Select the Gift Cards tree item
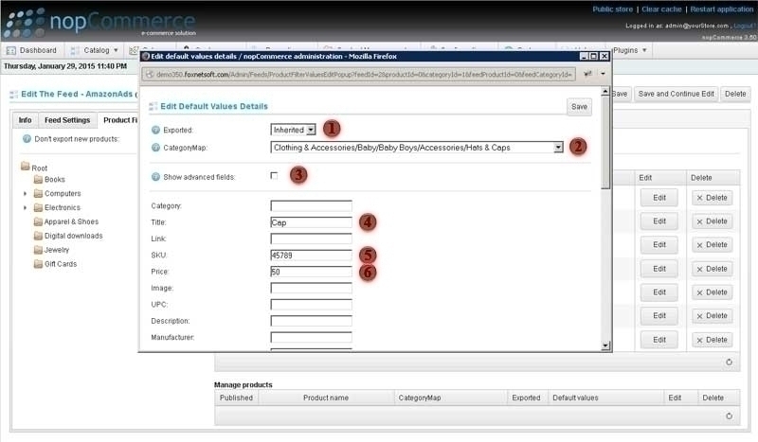The image size is (758, 442). [x=61, y=264]
